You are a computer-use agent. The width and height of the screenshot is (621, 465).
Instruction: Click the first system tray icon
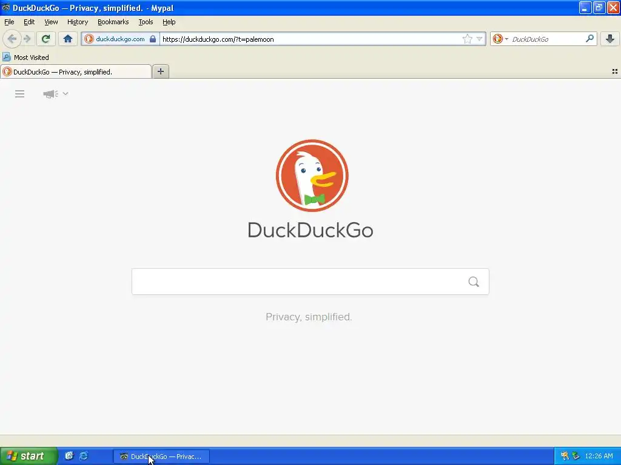tap(565, 456)
